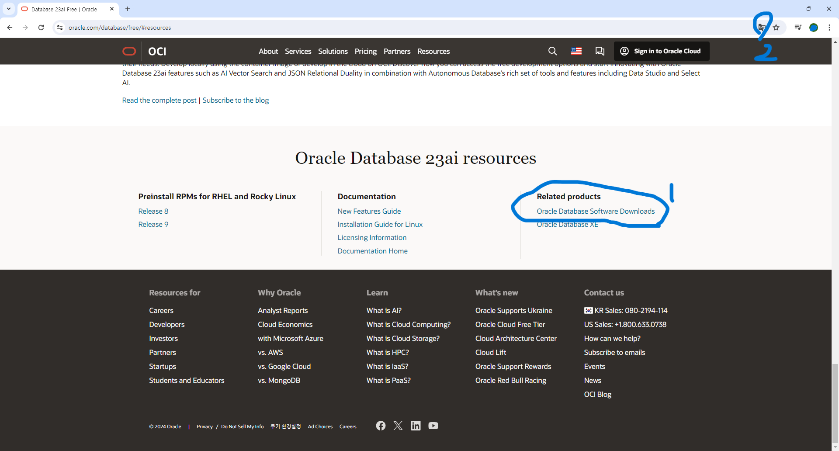Open What is Cloud Computing? link

(x=409, y=324)
